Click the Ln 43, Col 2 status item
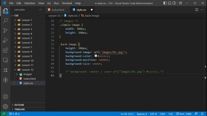This screenshot has height=116, width=207. tap(127, 114)
